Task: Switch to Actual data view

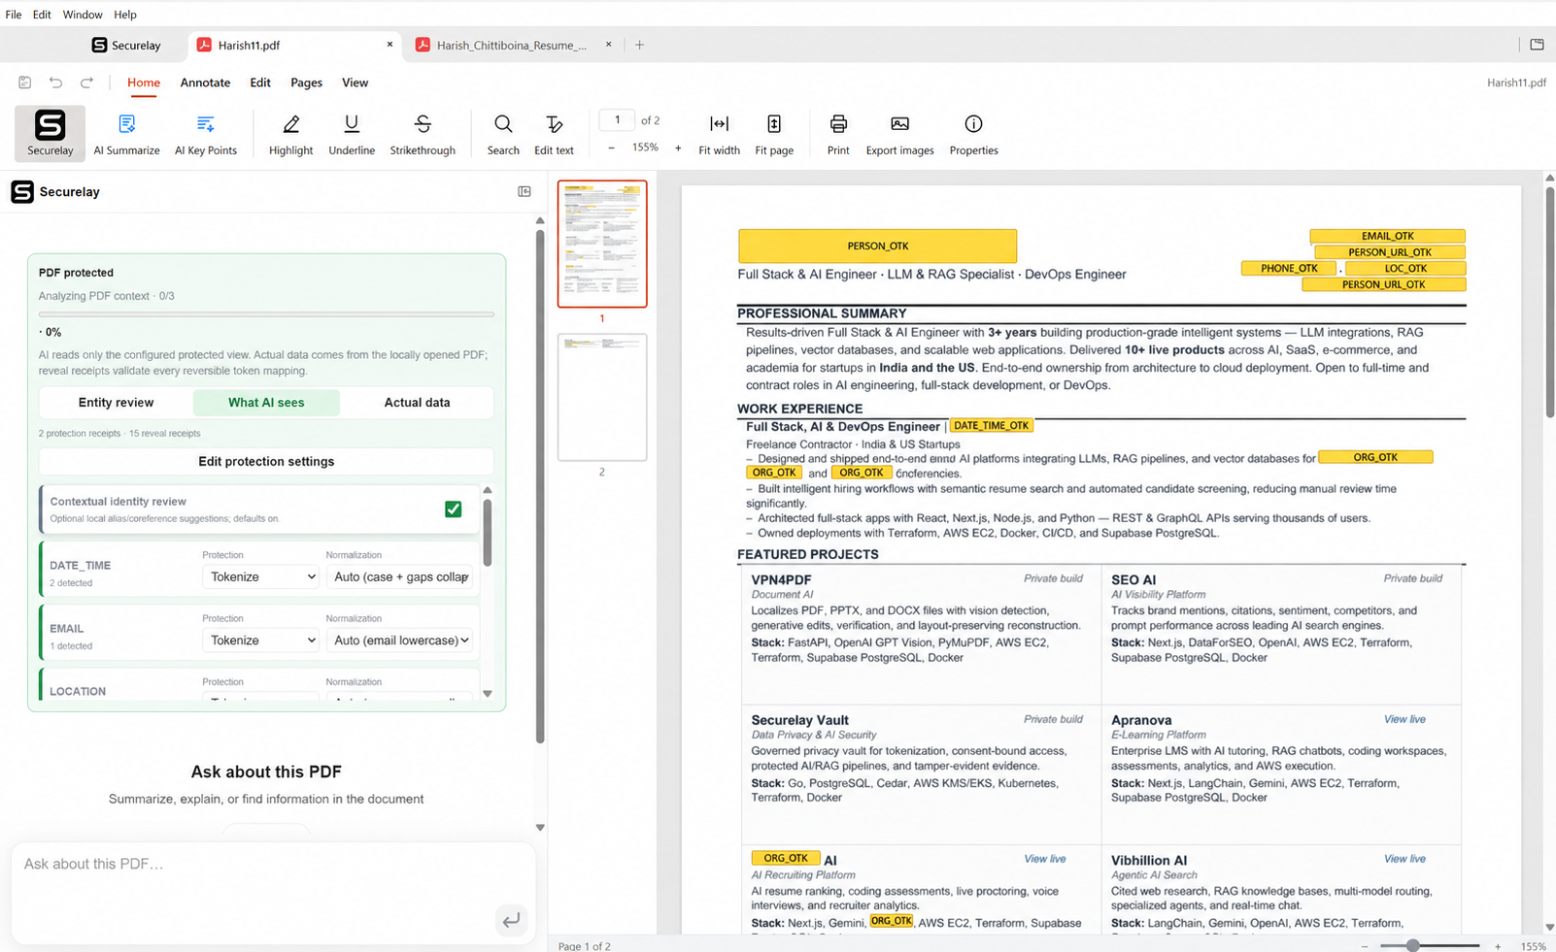Action: click(x=417, y=403)
